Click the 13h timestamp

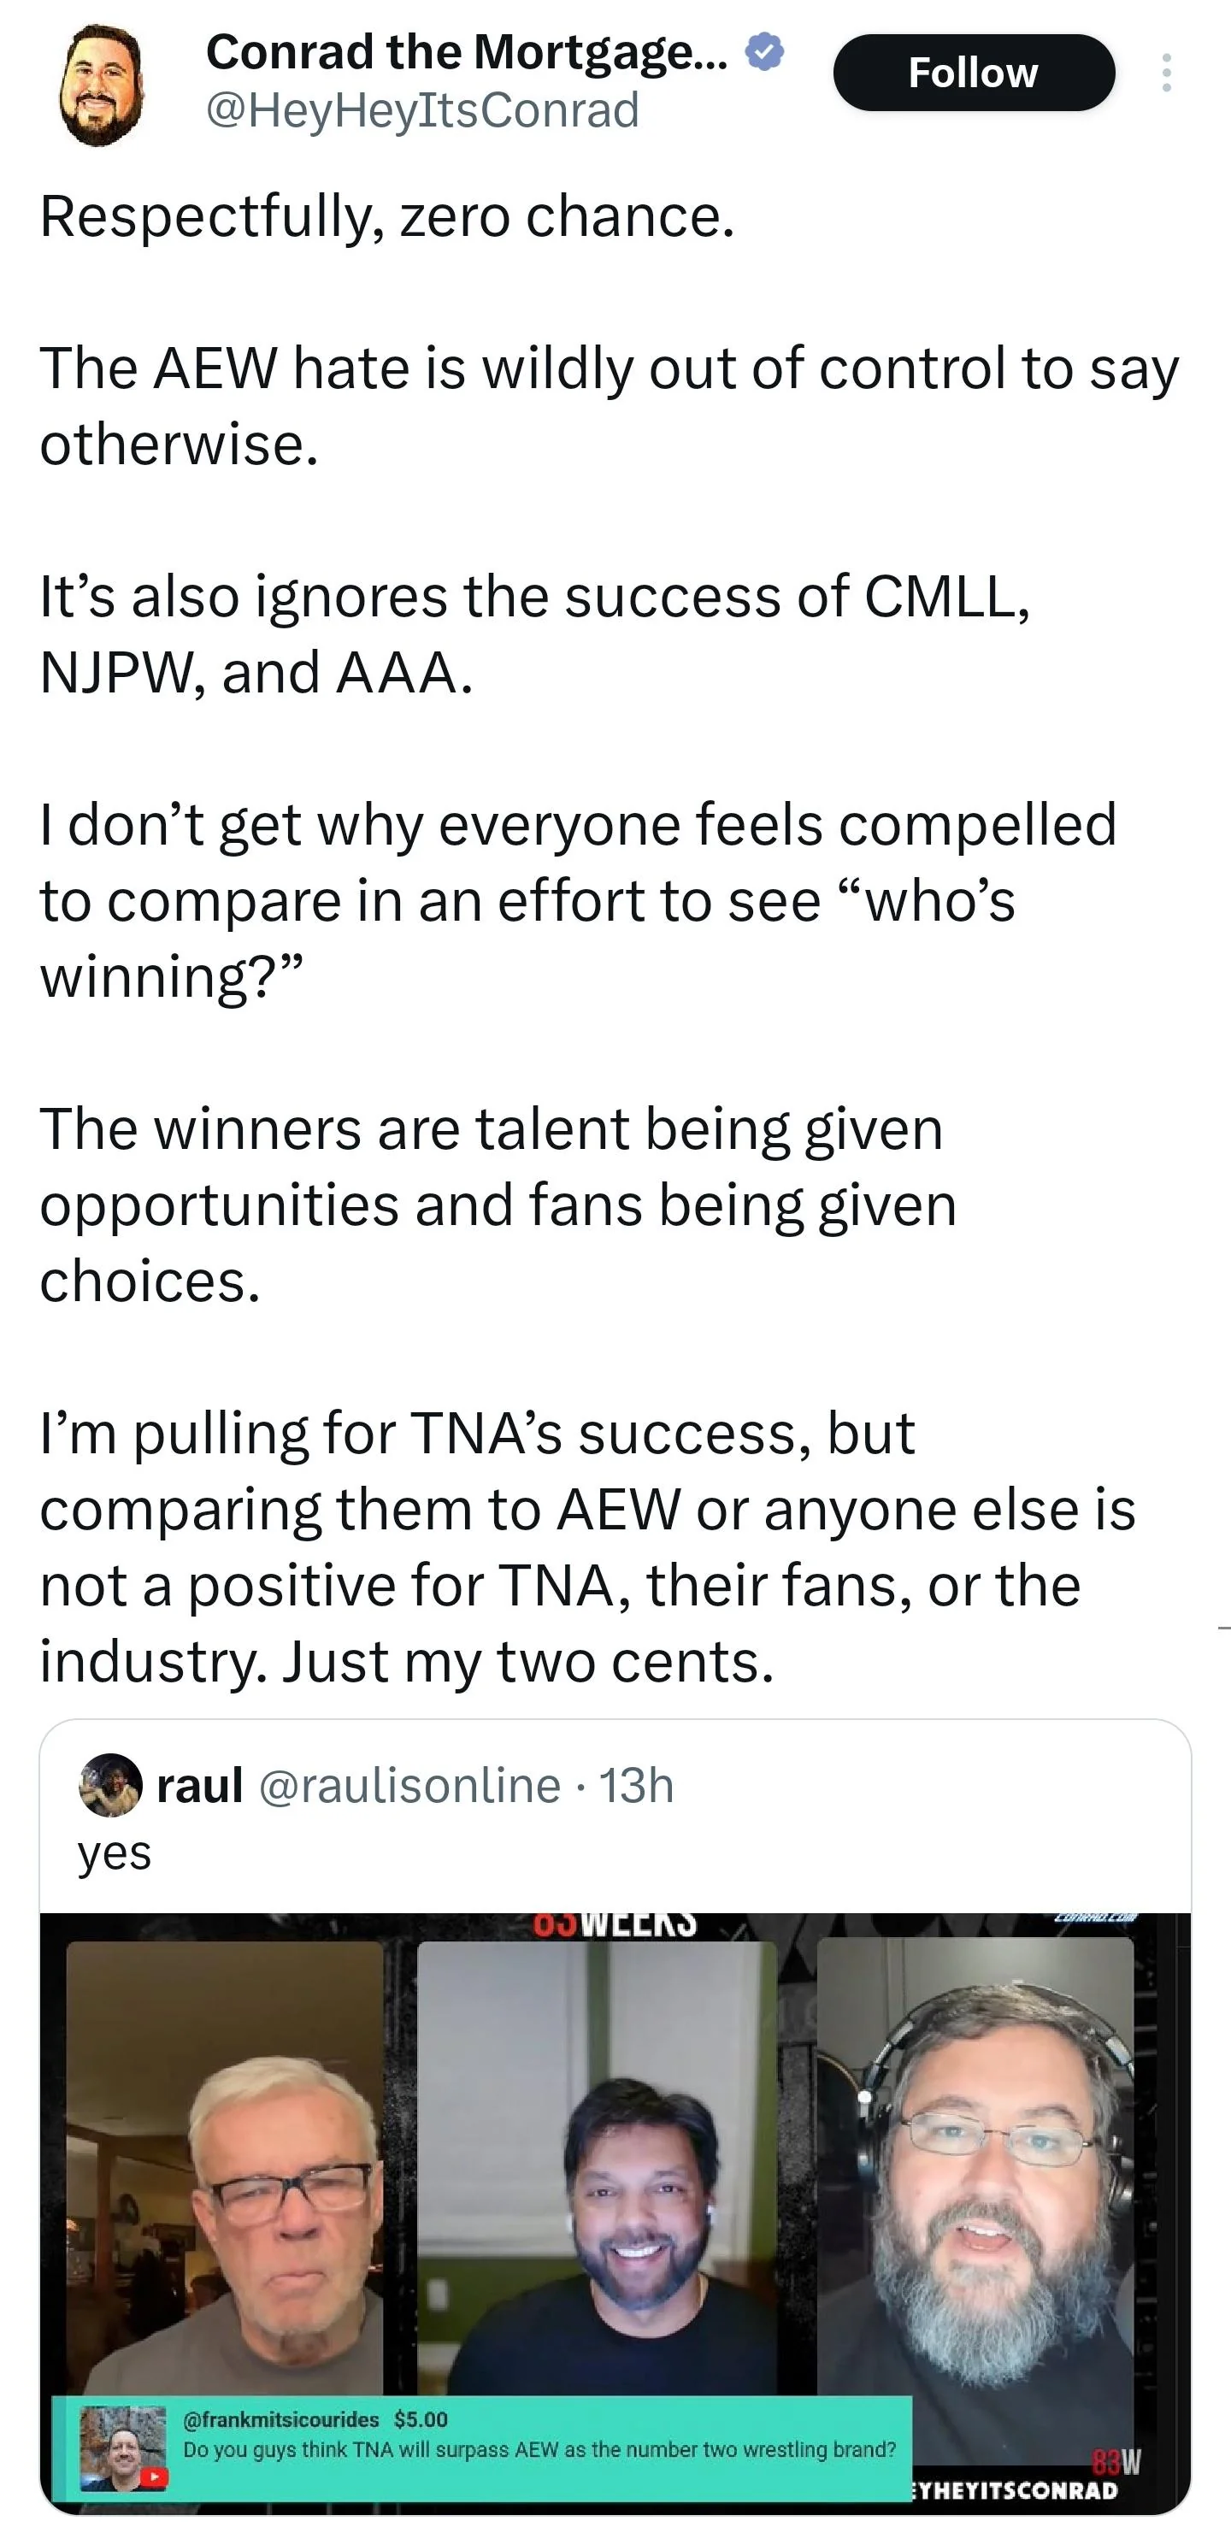click(637, 1785)
